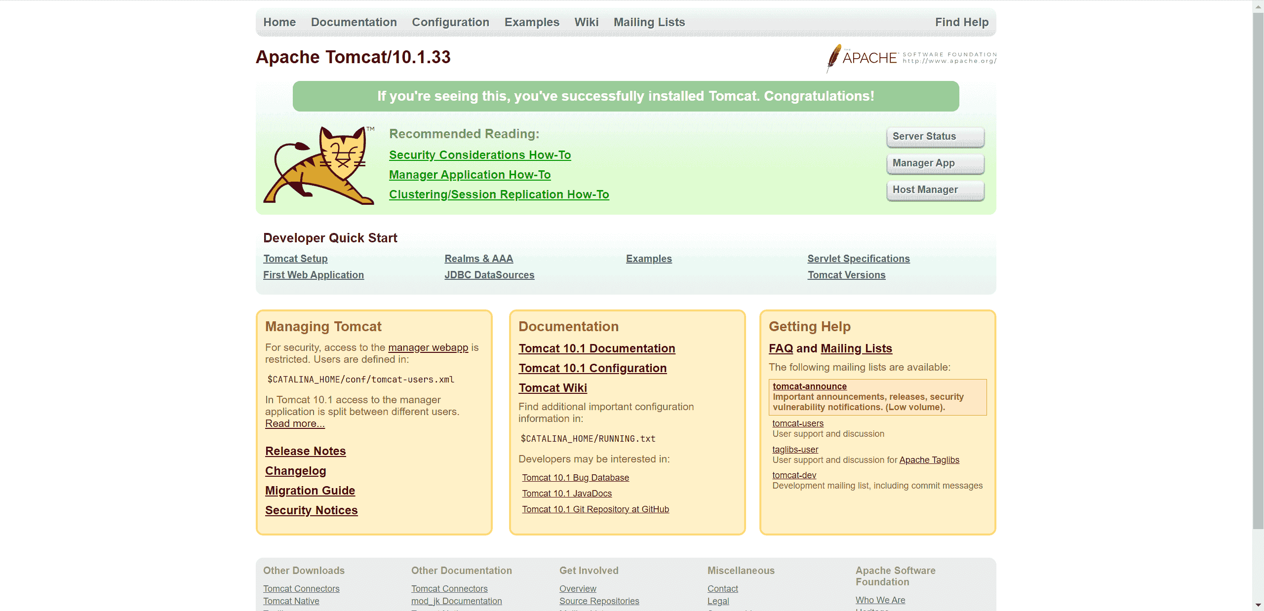This screenshot has width=1264, height=611.
Task: Open the Manager App button
Action: pyautogui.click(x=935, y=163)
